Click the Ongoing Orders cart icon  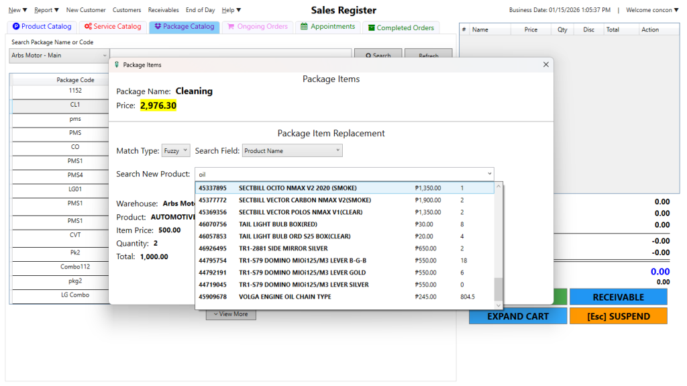click(231, 27)
